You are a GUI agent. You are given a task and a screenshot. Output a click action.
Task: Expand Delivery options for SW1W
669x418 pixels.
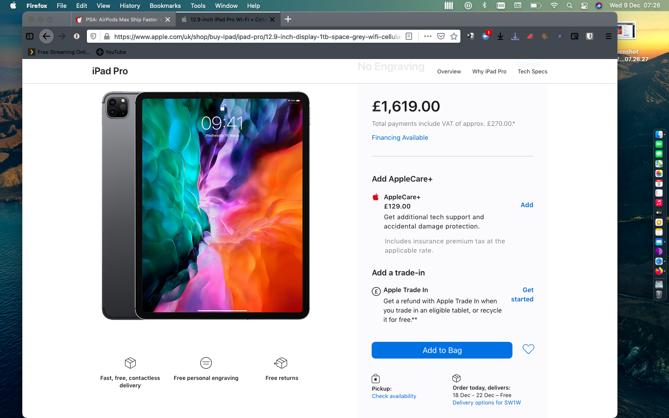[x=486, y=403]
